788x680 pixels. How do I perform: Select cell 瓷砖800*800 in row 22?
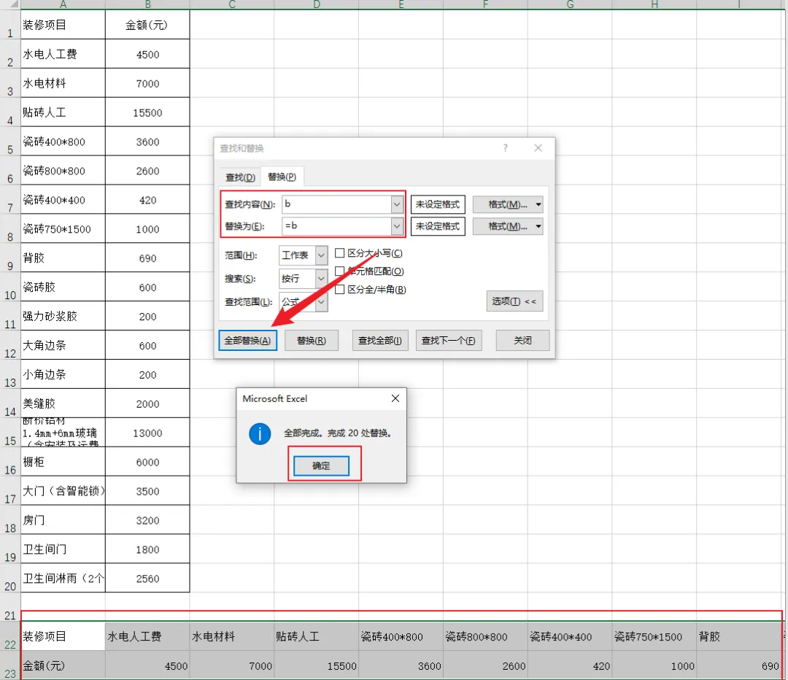[x=485, y=636]
